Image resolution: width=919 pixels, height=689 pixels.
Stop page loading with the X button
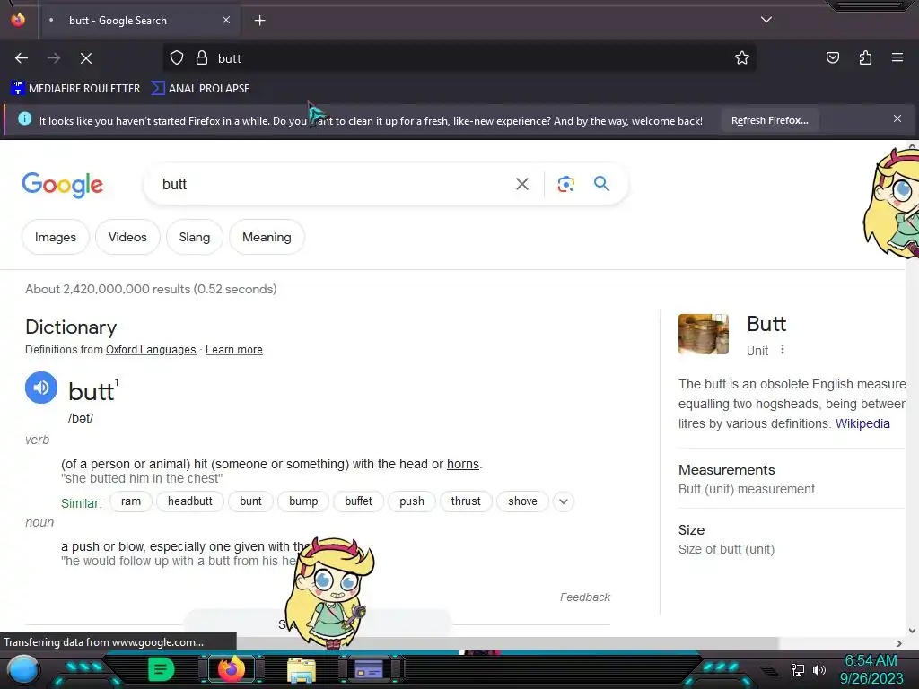click(86, 58)
